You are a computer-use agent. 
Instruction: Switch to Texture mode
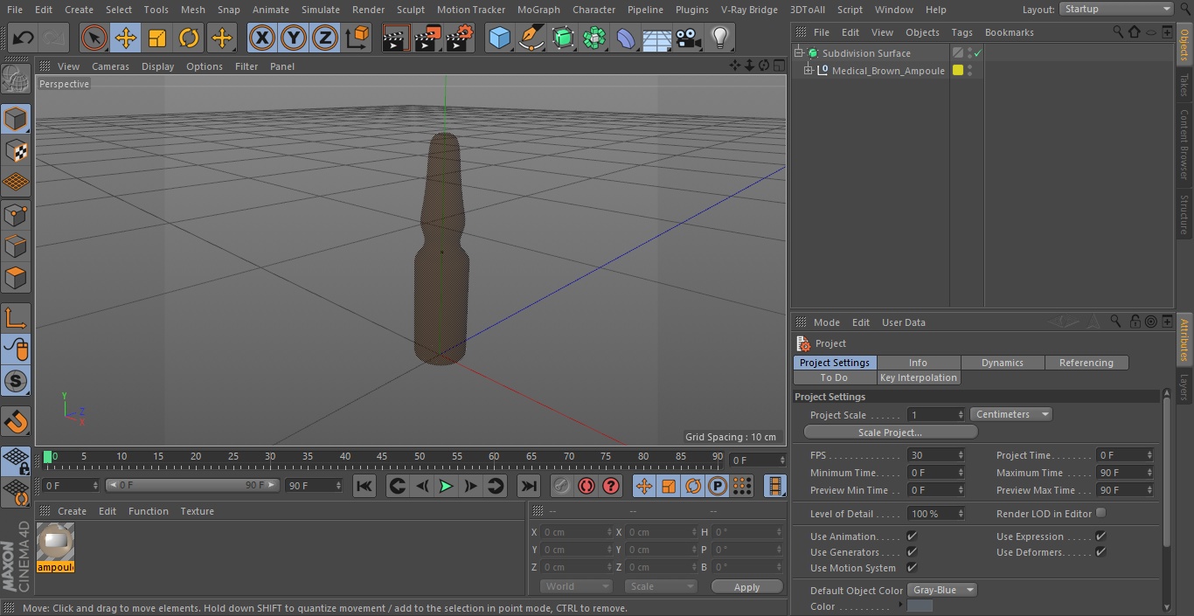[16, 150]
